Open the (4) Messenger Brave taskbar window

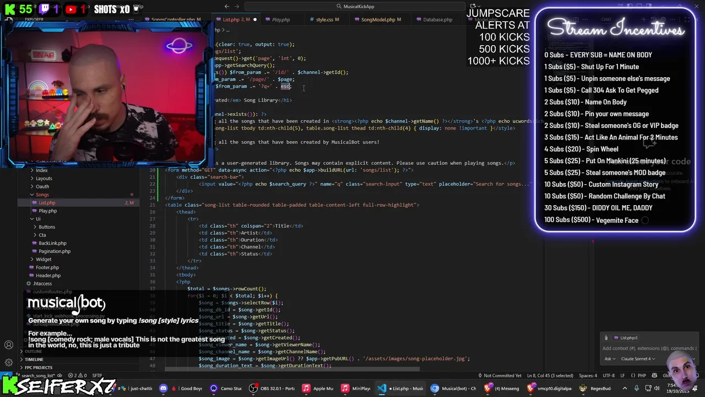(x=502, y=388)
